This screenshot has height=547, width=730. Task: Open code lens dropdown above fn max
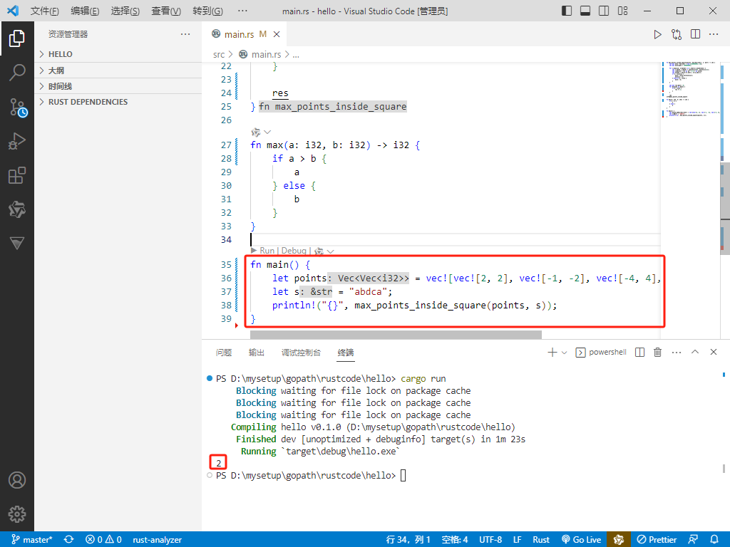[x=267, y=132]
